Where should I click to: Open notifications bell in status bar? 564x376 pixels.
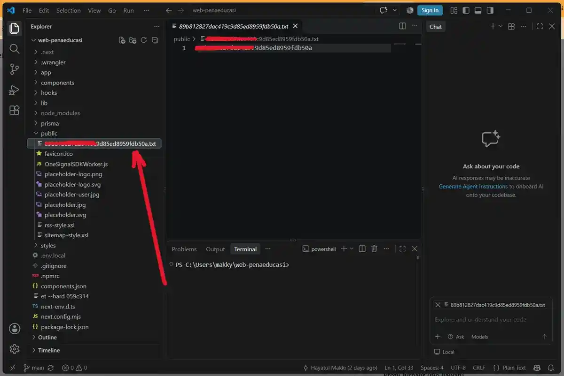tap(551, 368)
